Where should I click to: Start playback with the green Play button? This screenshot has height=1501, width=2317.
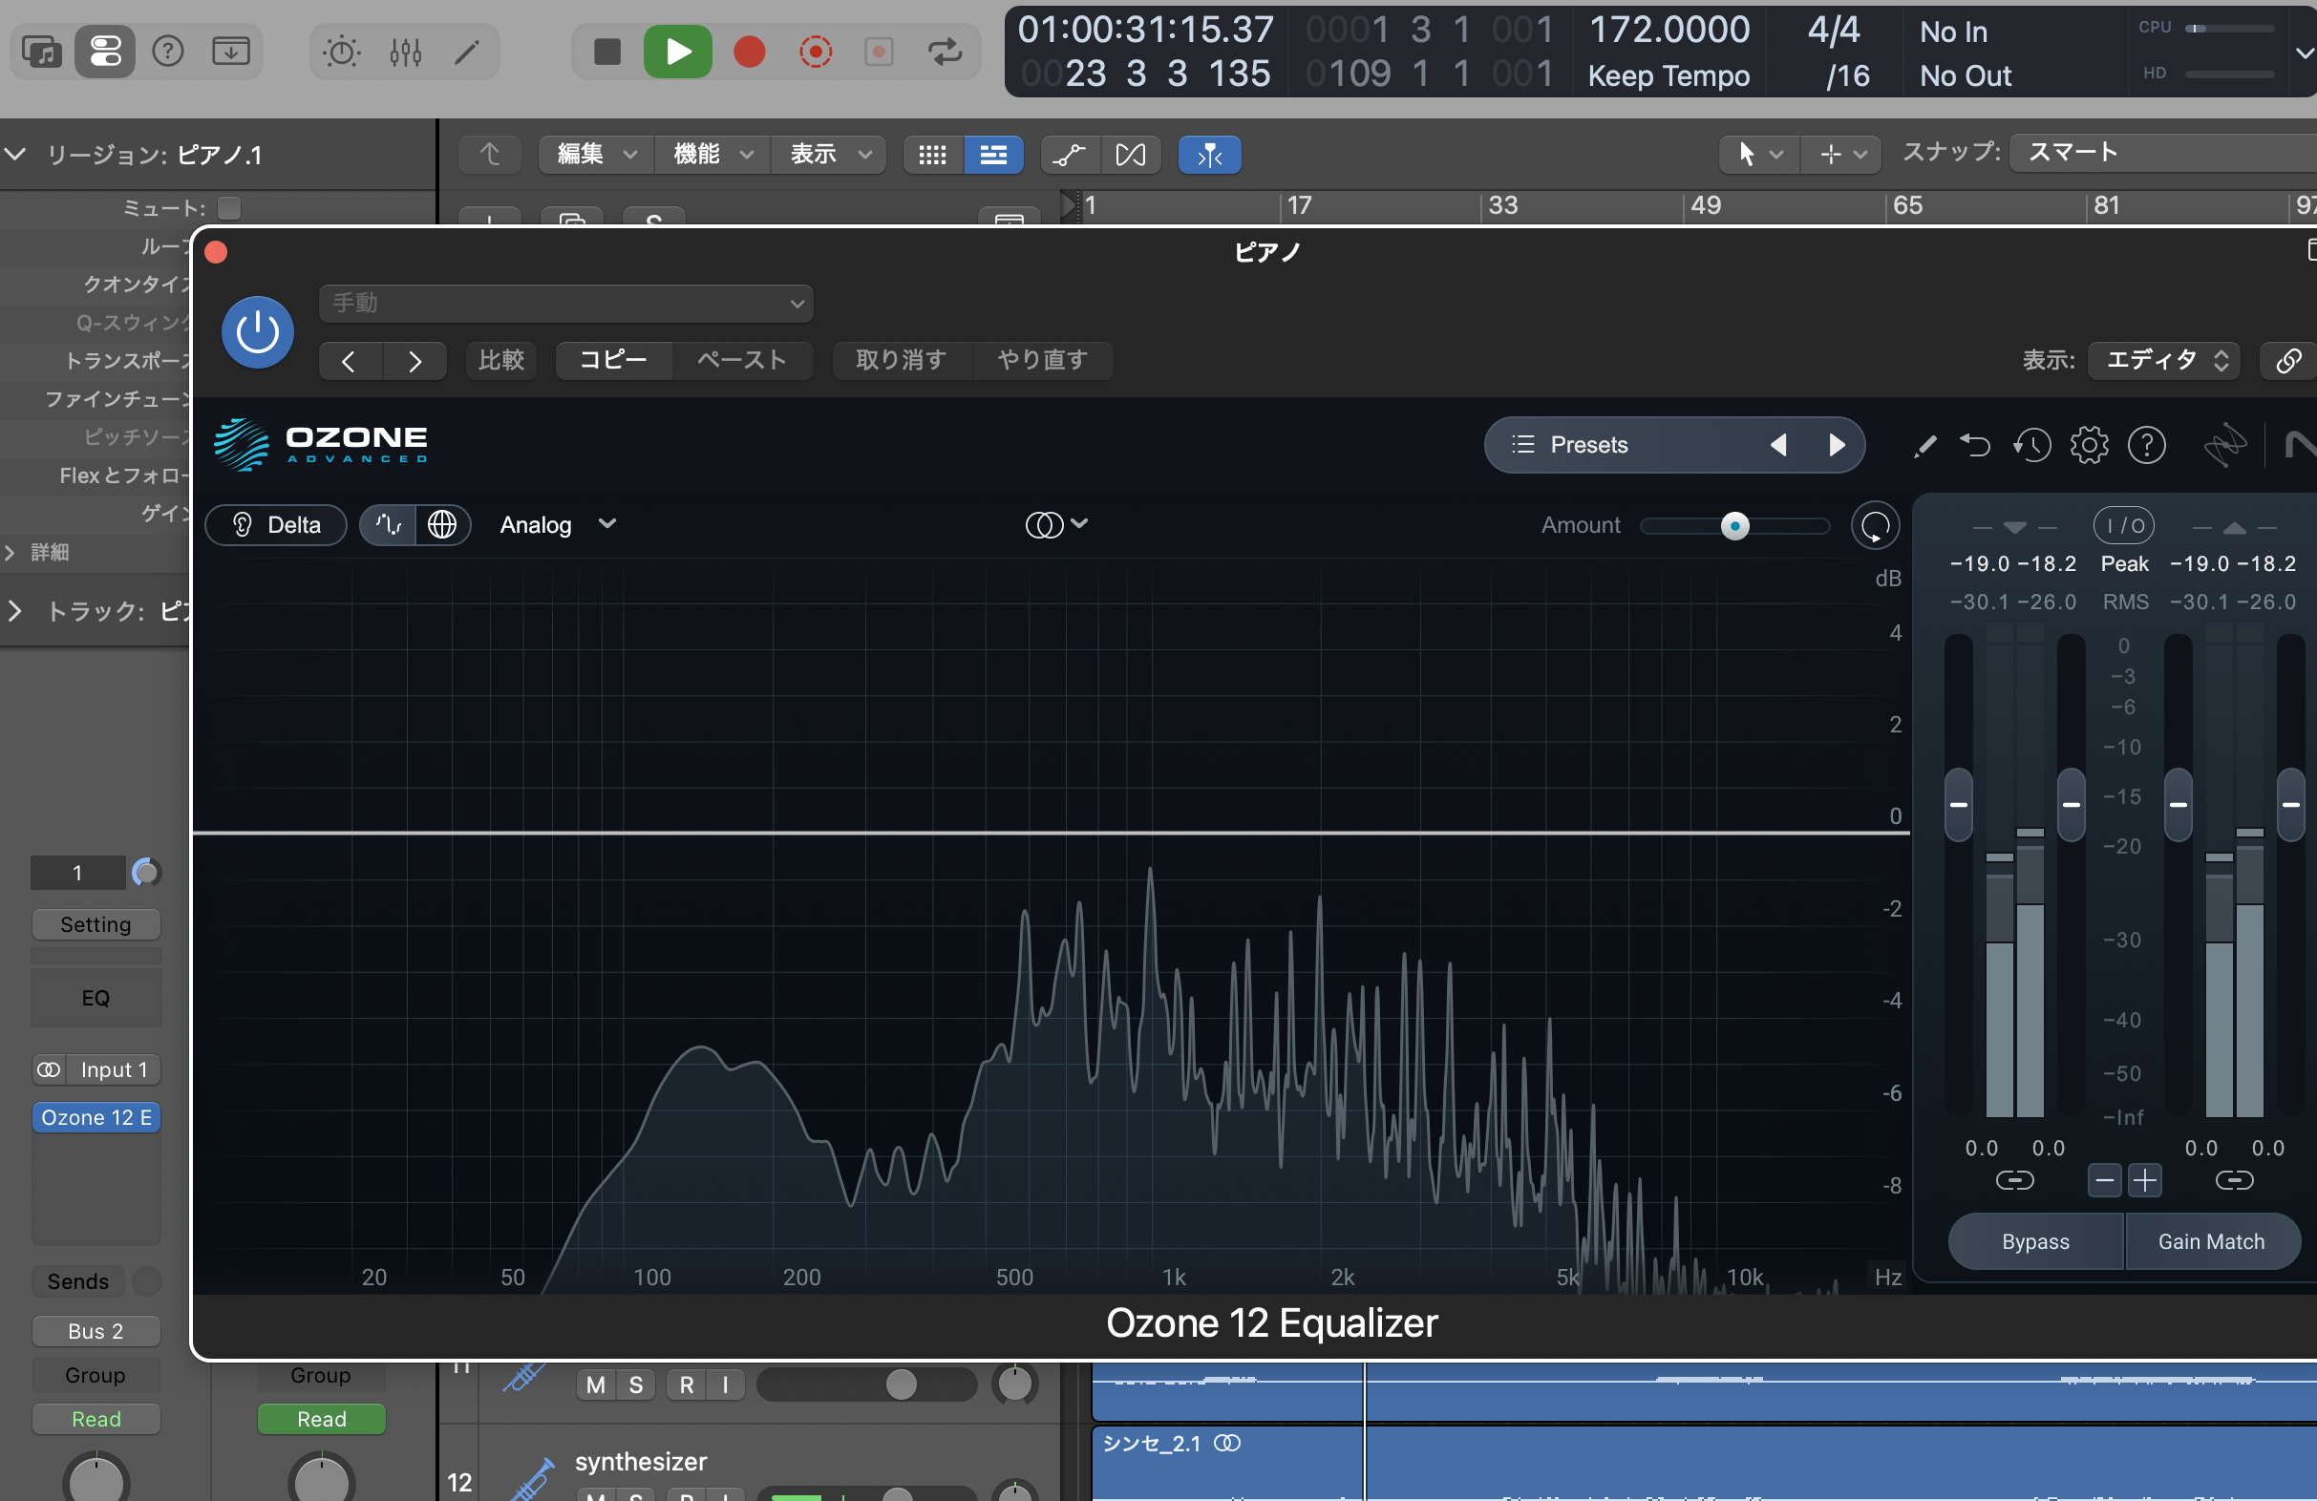(677, 51)
